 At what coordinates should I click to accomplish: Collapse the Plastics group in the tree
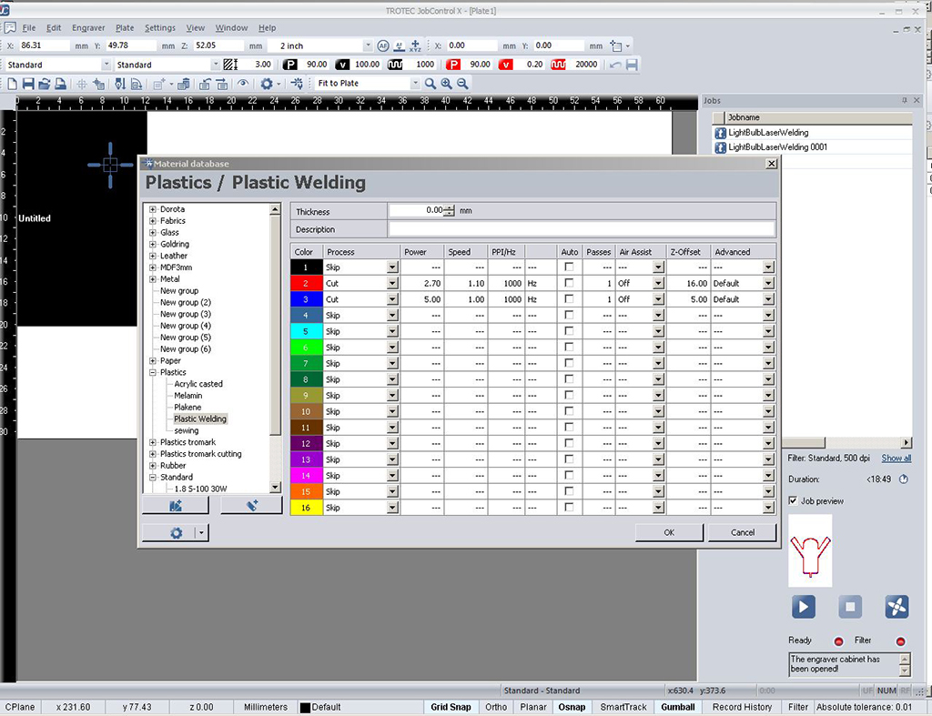[x=153, y=373]
